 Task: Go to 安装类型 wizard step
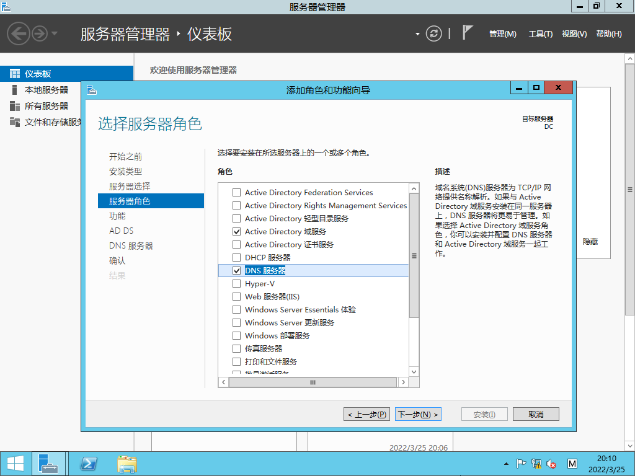tap(125, 172)
